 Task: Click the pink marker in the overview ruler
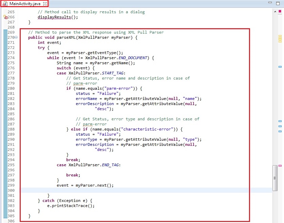[x=280, y=166]
